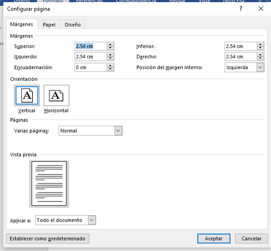
Task: Select the Horizontal orientation icon
Action: (56, 96)
